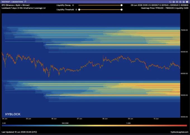Click the 1.00B color legend label
Screen dimensions: 190x135
pyautogui.click(x=128, y=123)
